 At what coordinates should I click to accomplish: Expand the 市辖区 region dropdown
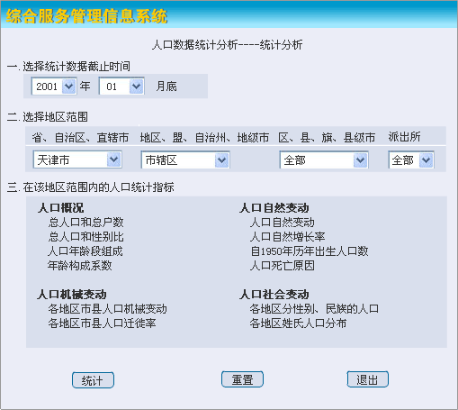[x=185, y=160]
